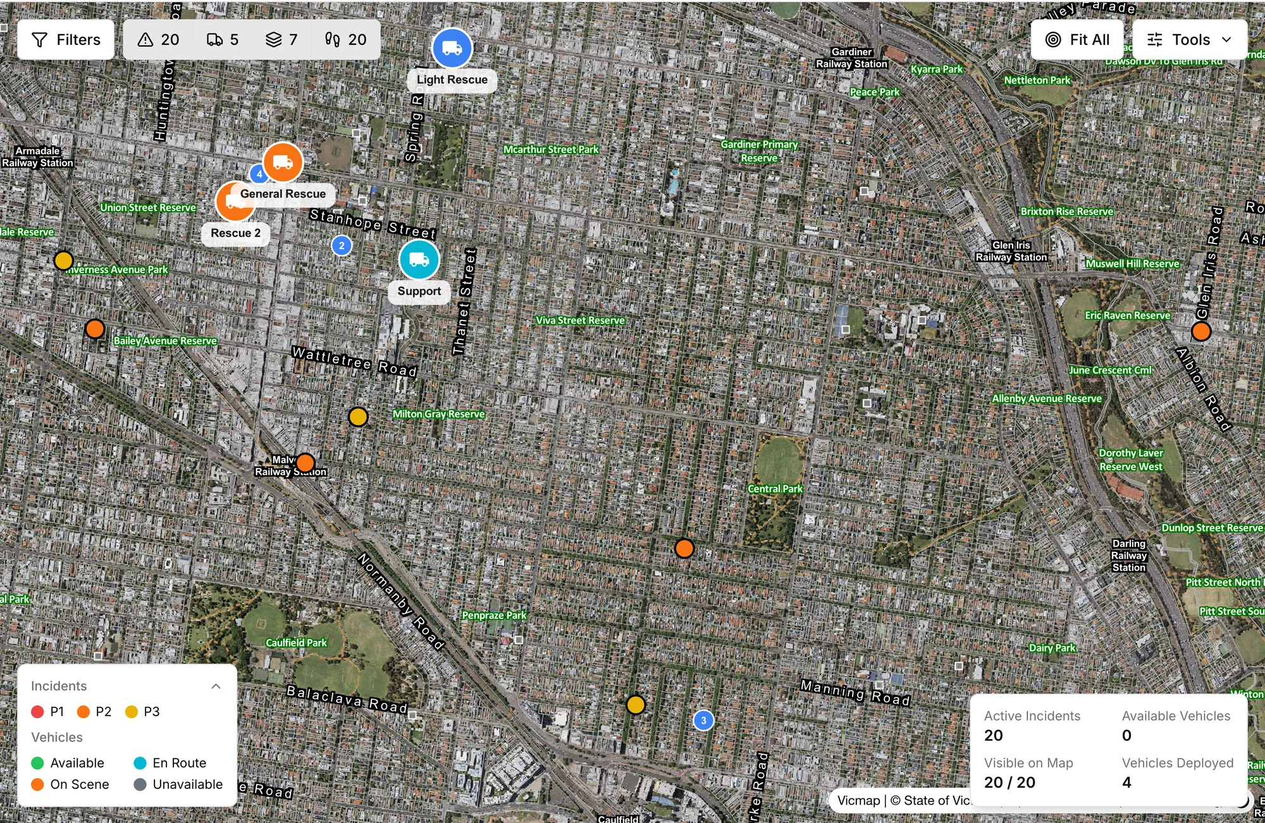Click the vehicles count showing 5
This screenshot has height=823, width=1265.
(223, 40)
